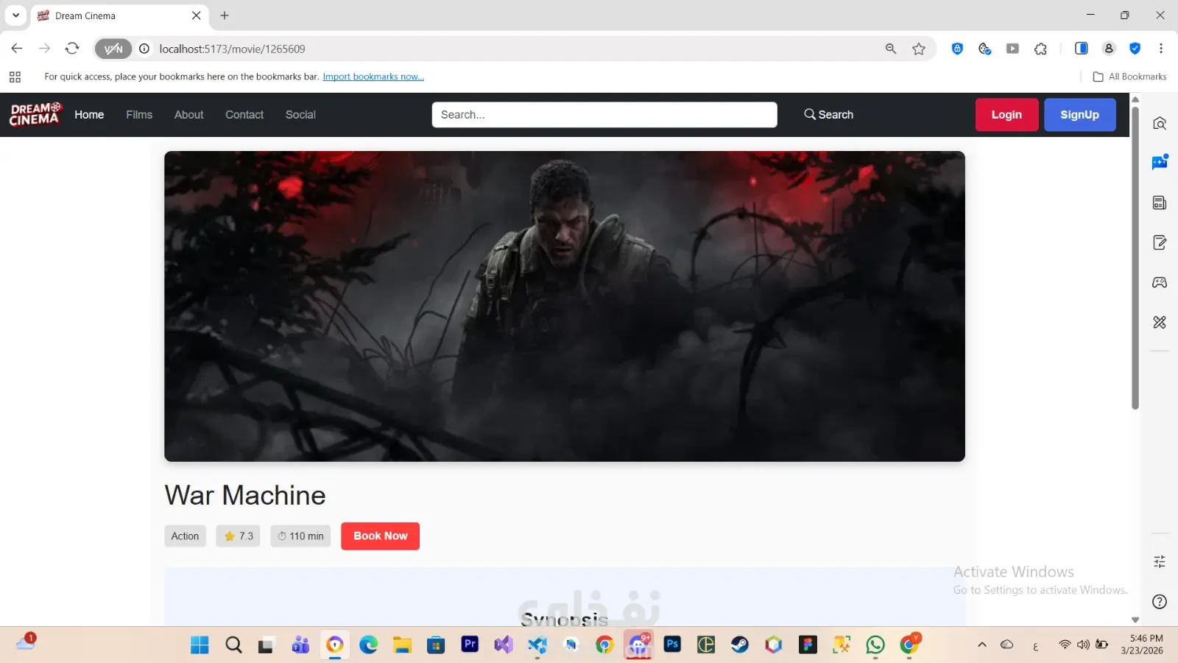This screenshot has height=663, width=1178.
Task: Open File Explorer from the taskbar
Action: coord(402,645)
